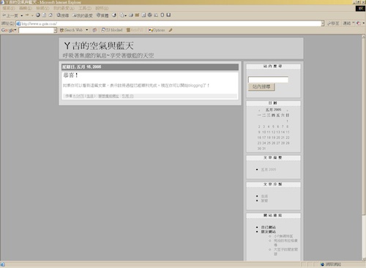This screenshot has height=268, width=366.
Task: Open the first link in the 文章分類 category list
Action: coord(264,196)
